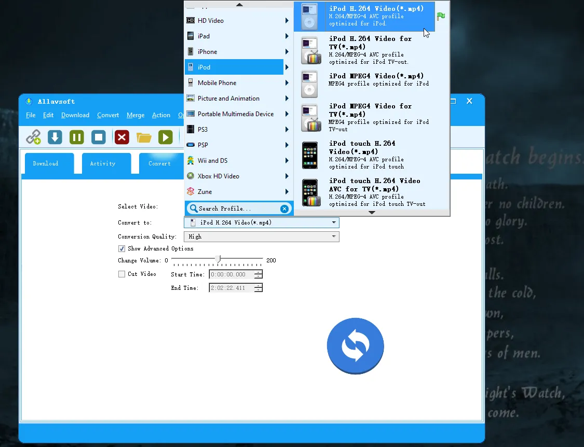Click the End Time field
The width and height of the screenshot is (584, 447).
(232, 288)
